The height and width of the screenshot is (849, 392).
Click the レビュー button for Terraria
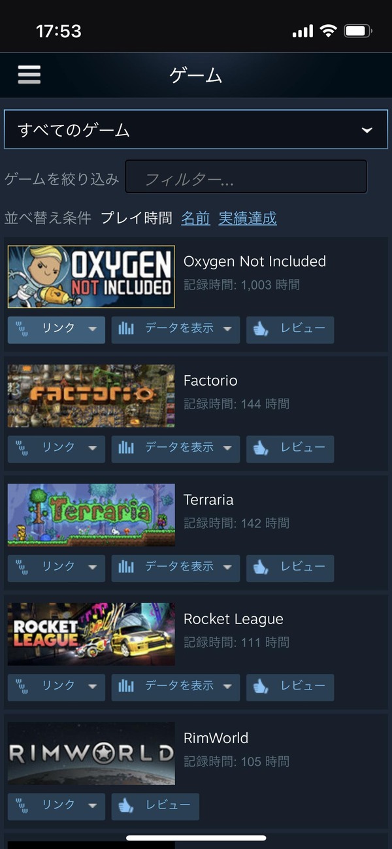290,568
